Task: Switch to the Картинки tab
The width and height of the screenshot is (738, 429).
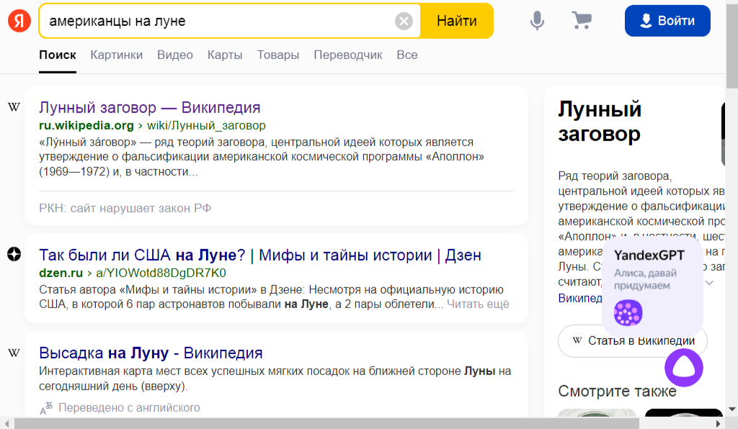Action: (116, 55)
